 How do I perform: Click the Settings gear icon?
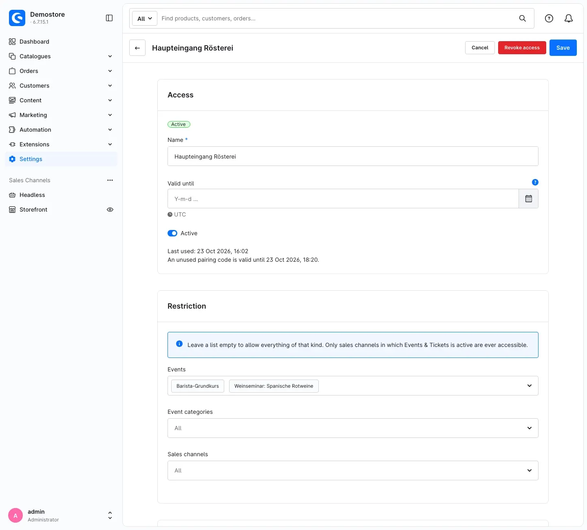point(12,159)
